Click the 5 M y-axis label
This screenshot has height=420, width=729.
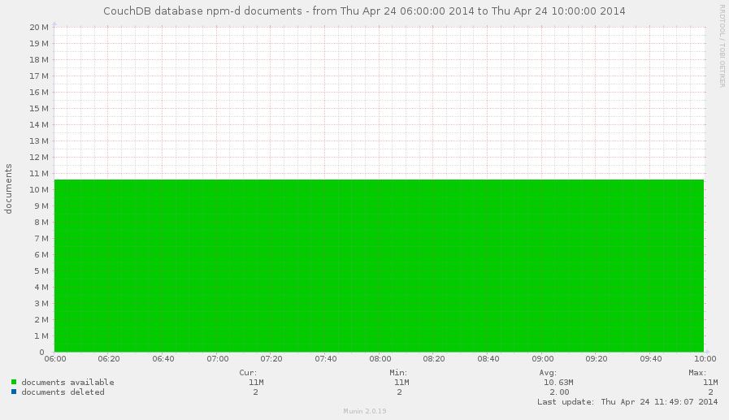41,271
